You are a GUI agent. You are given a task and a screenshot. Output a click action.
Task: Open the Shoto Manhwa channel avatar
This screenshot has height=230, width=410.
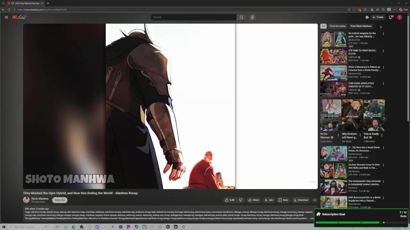[26, 200]
